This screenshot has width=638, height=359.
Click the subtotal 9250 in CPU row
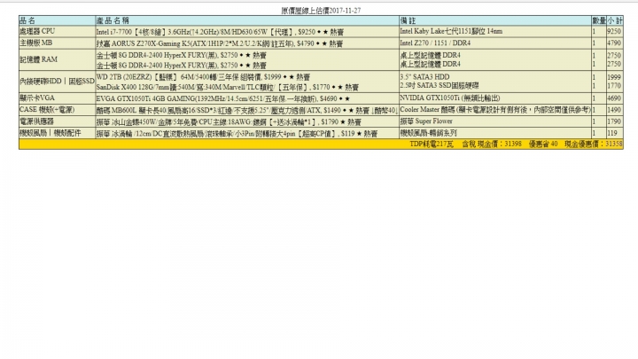click(614, 31)
